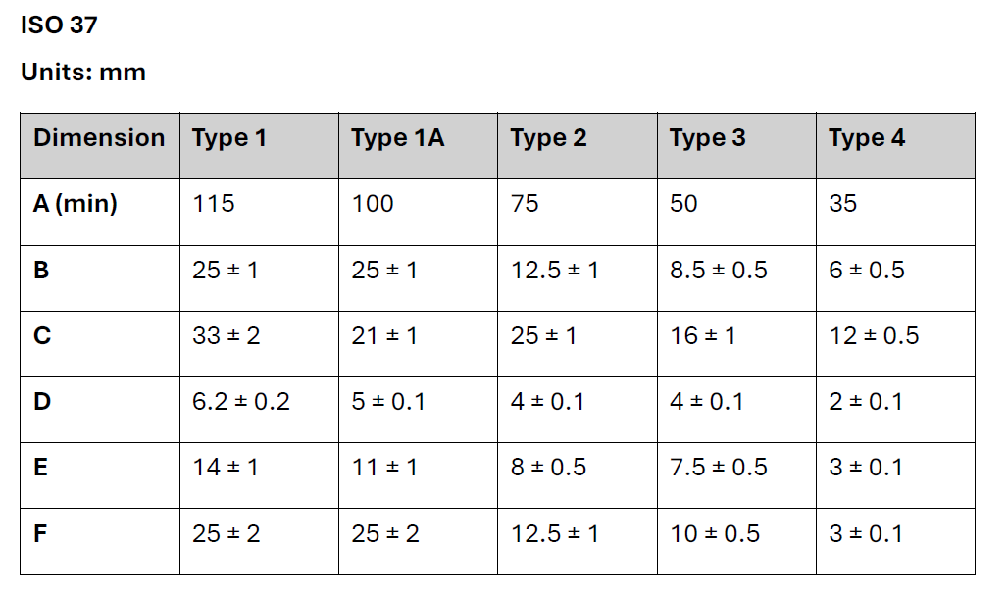
Task: Click the 5 ± 0.1 cell
Action: (x=418, y=410)
